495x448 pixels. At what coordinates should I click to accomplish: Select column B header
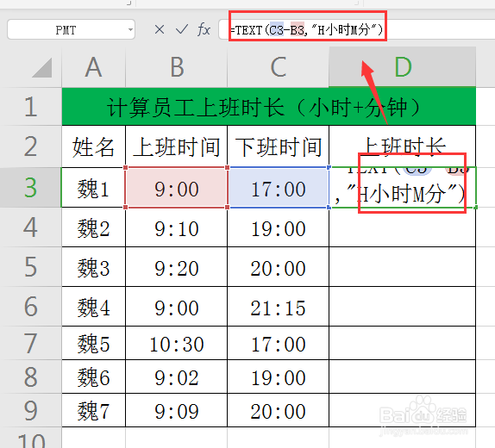[x=176, y=67]
